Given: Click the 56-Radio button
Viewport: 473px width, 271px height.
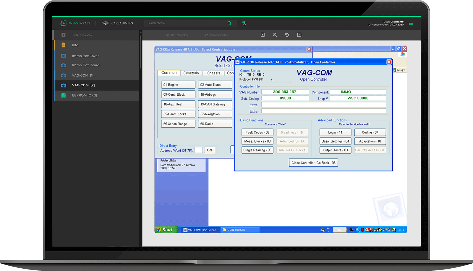Looking at the screenshot, I should click(215, 124).
